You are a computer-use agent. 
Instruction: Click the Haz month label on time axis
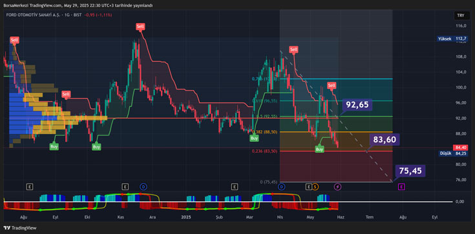pos(341,217)
